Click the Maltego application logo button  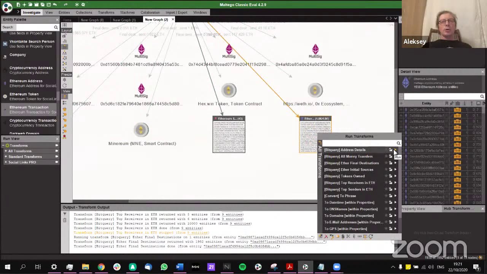(x=7, y=6)
